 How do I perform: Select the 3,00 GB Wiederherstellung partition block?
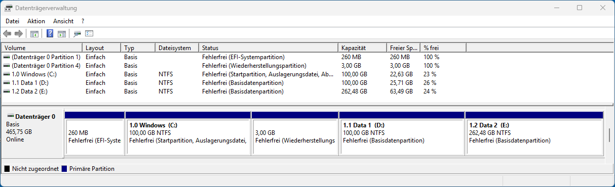click(295, 133)
